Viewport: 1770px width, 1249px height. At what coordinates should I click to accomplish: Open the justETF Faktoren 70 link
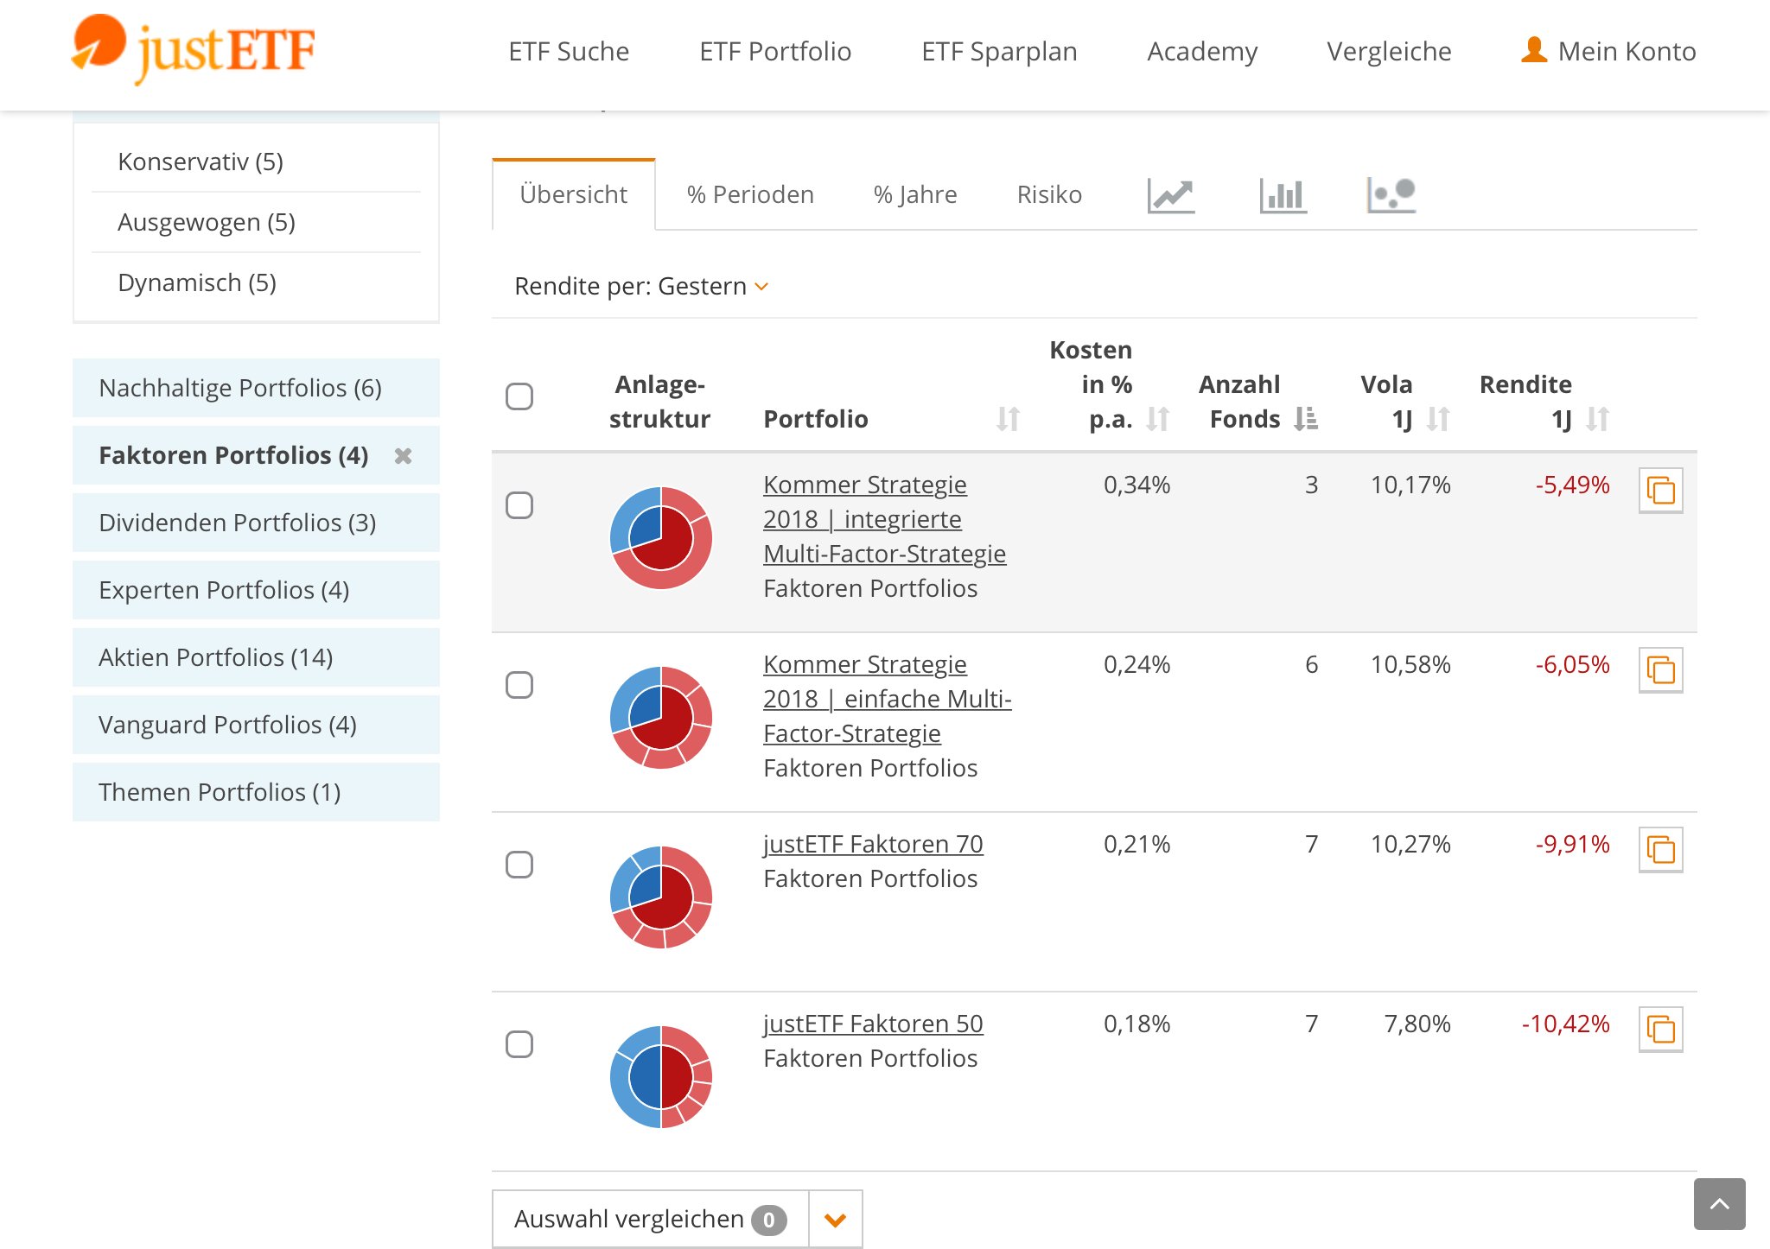tap(873, 844)
